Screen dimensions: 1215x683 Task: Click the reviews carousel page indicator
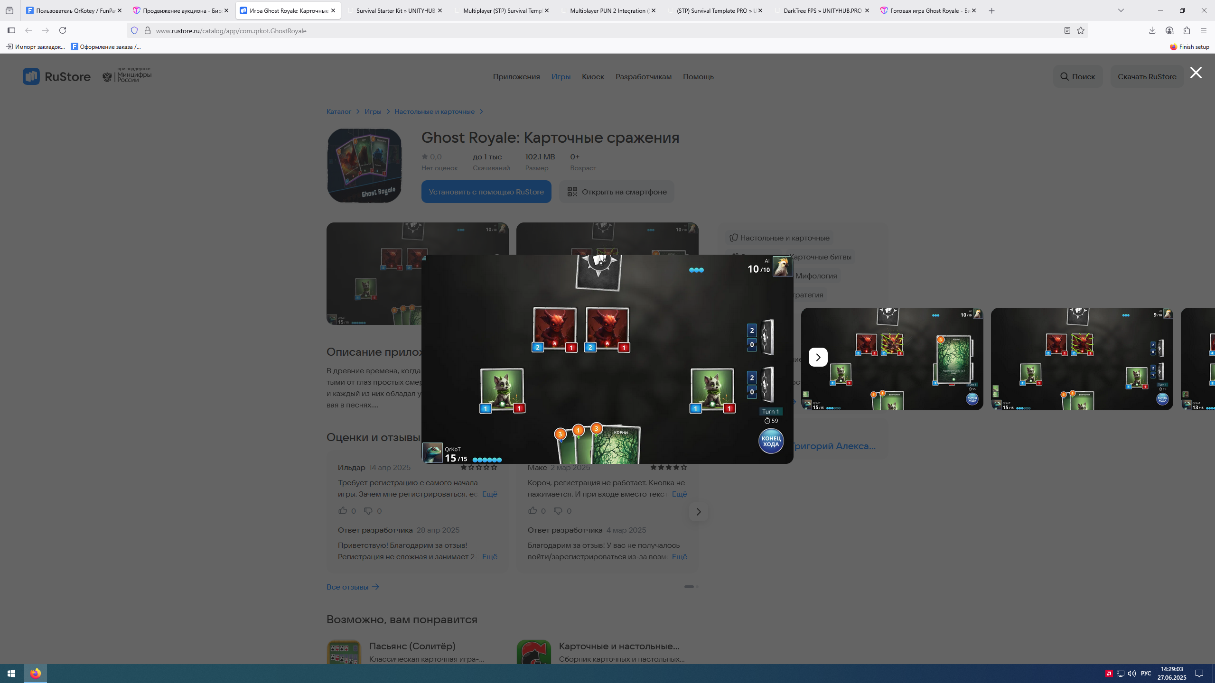[x=691, y=587]
